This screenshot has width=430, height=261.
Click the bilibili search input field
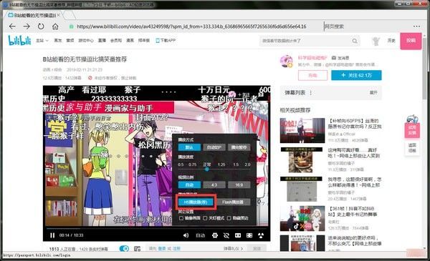pyautogui.click(x=305, y=41)
